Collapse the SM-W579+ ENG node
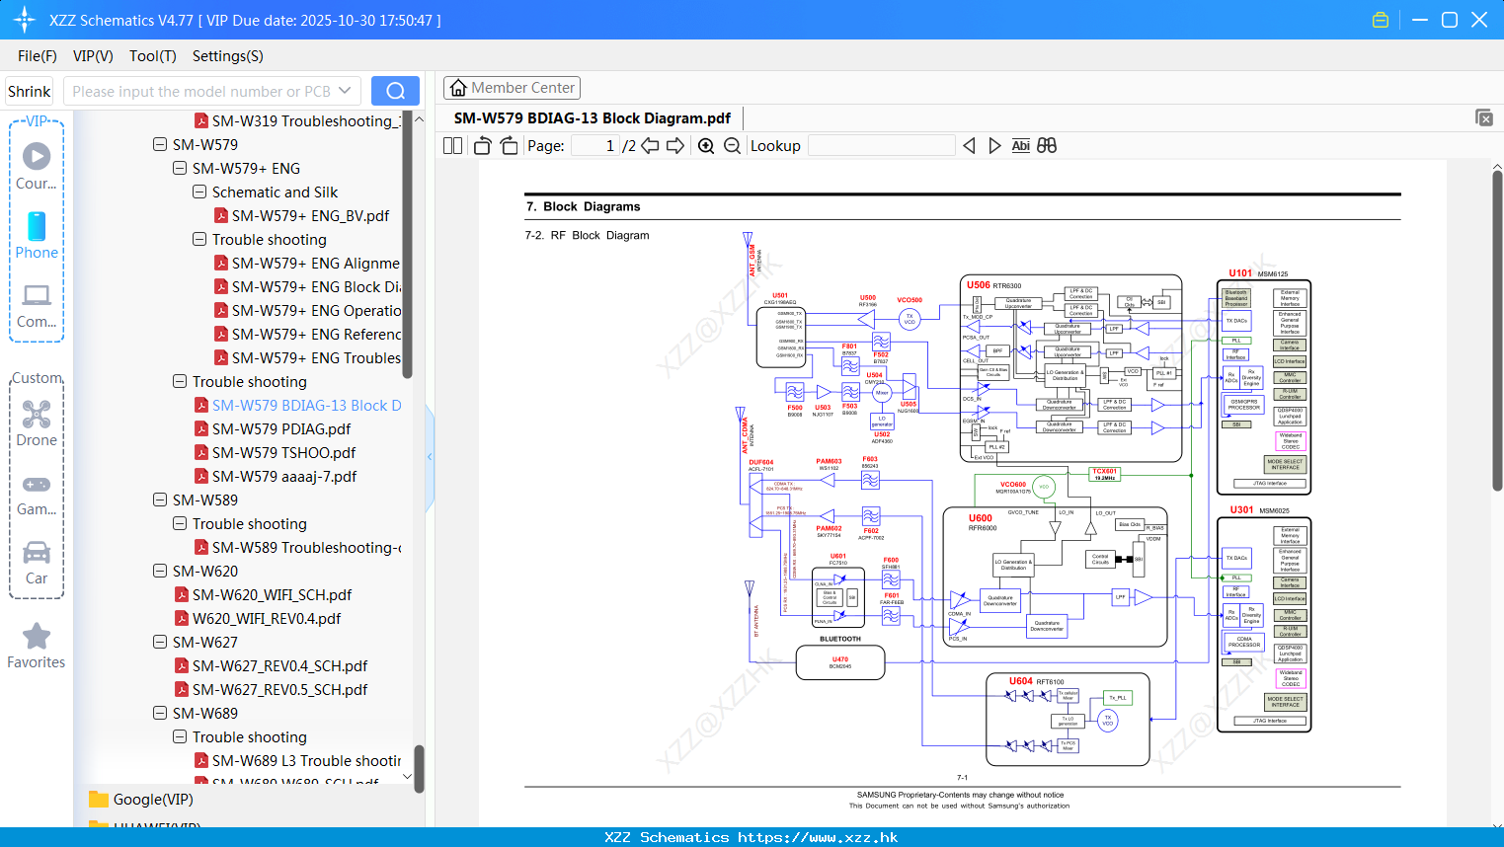Viewport: 1504px width, 847px height. coord(180,168)
